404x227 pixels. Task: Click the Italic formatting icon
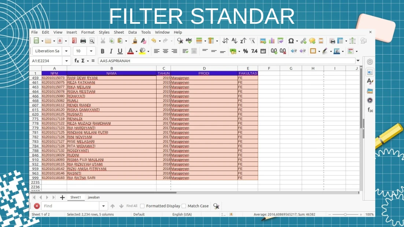point(111,51)
